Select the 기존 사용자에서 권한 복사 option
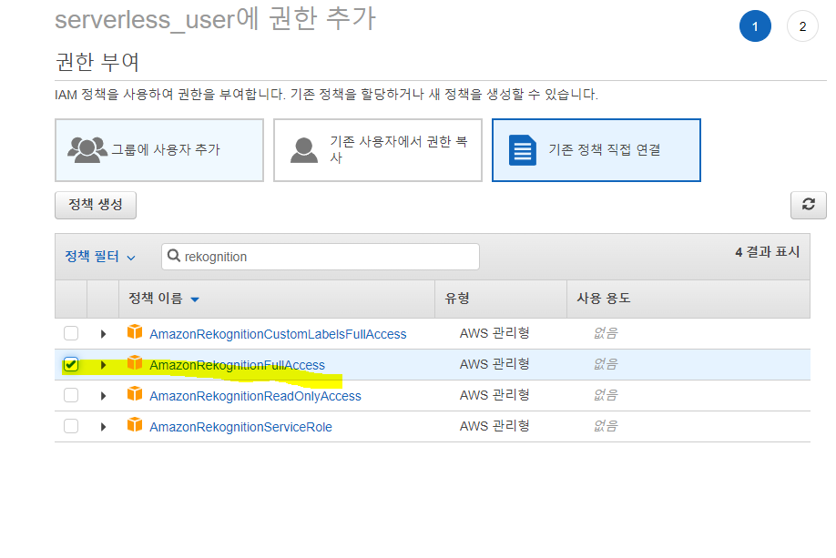 click(378, 150)
